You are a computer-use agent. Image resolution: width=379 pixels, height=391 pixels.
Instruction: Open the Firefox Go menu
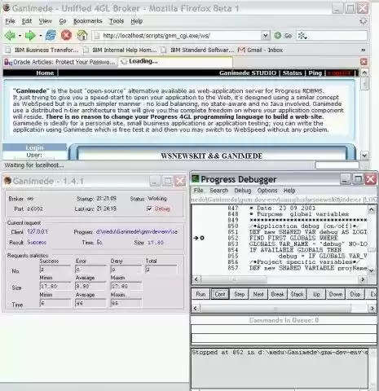(63, 21)
